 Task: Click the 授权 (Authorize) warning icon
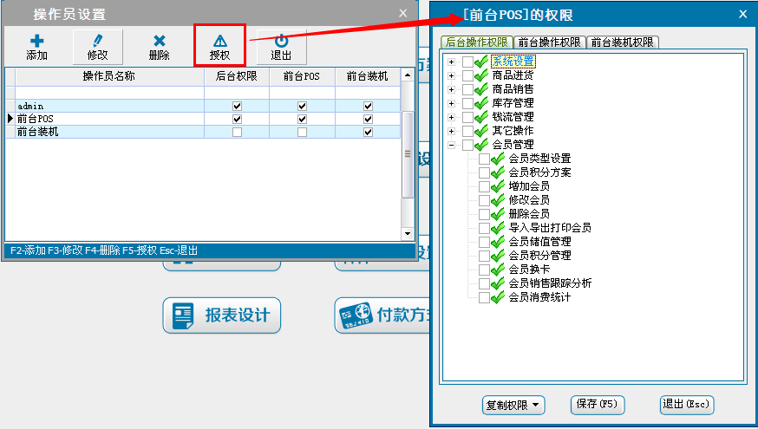219,40
